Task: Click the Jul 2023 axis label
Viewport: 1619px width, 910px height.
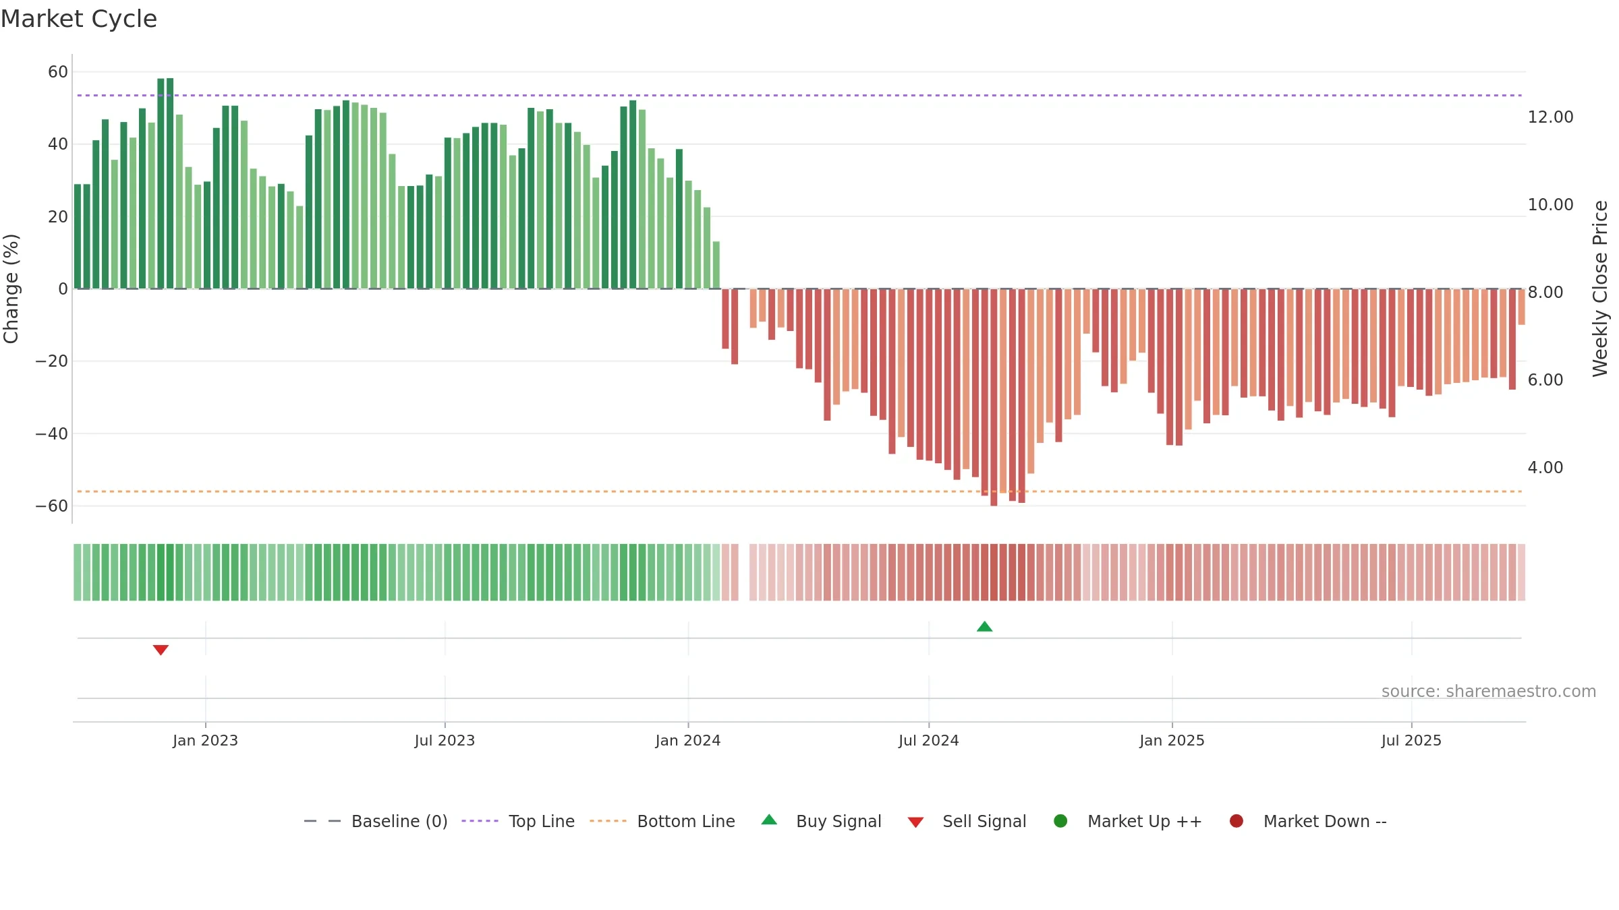Action: (x=445, y=741)
